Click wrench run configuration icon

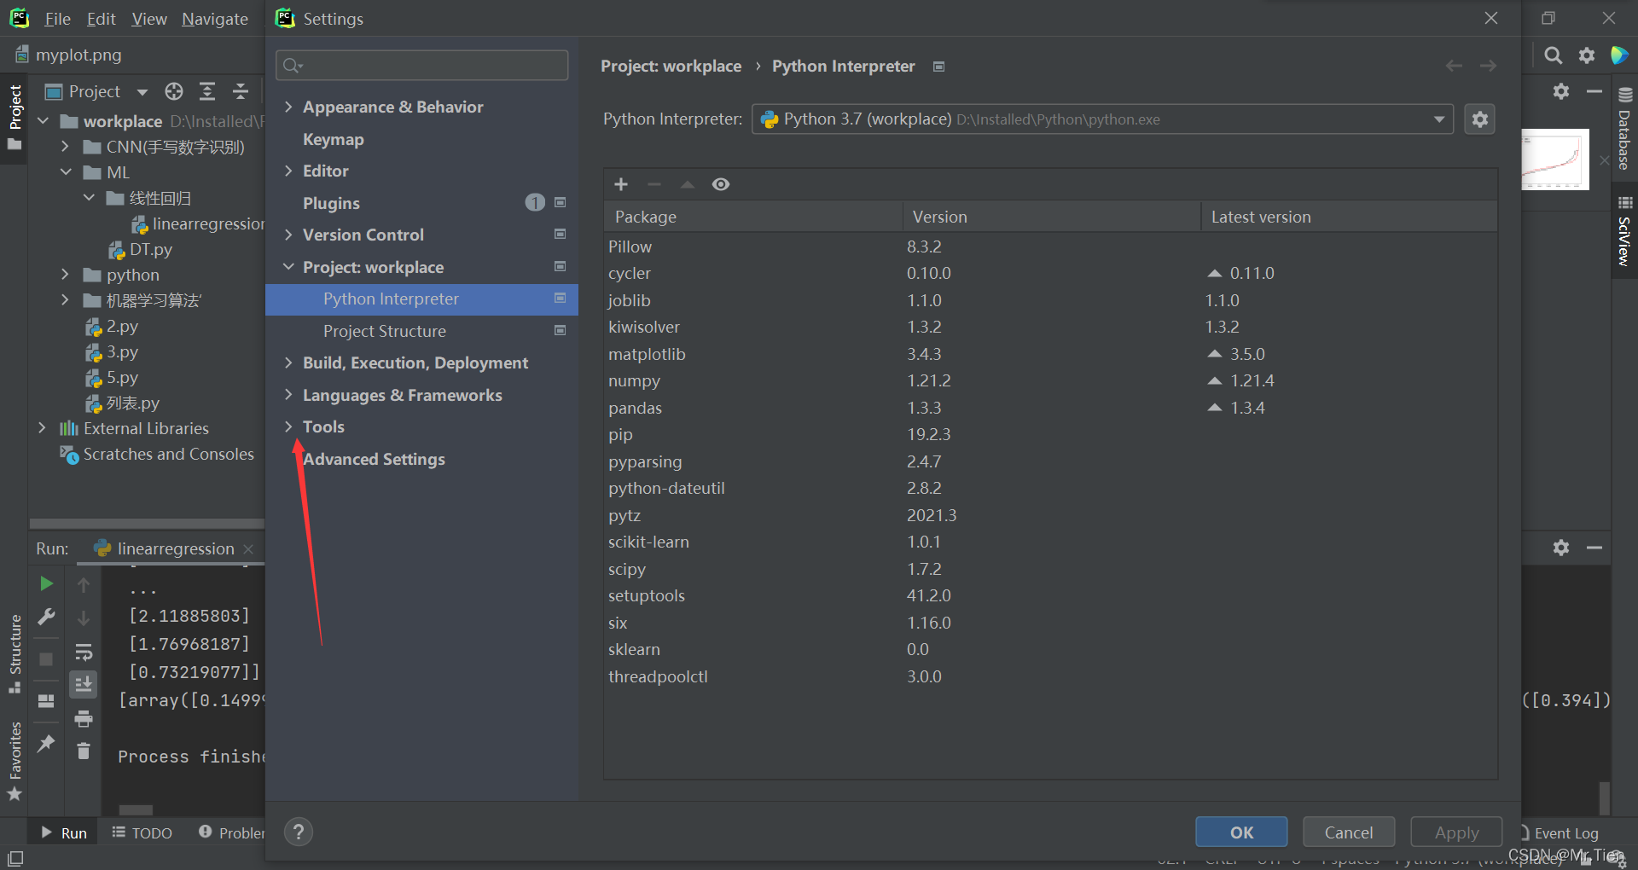47,617
